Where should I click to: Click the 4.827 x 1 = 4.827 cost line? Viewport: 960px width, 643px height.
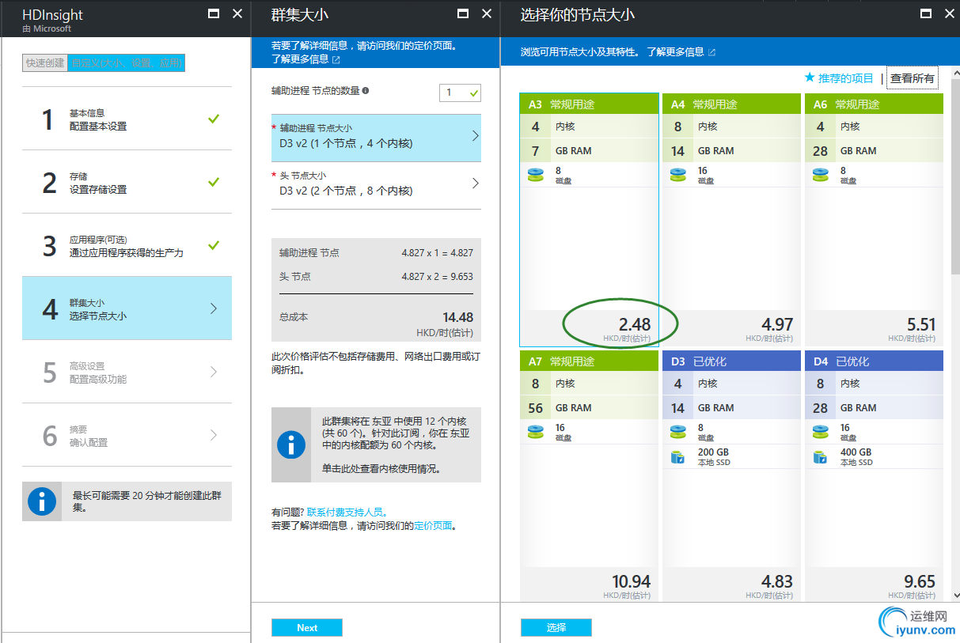[437, 253]
